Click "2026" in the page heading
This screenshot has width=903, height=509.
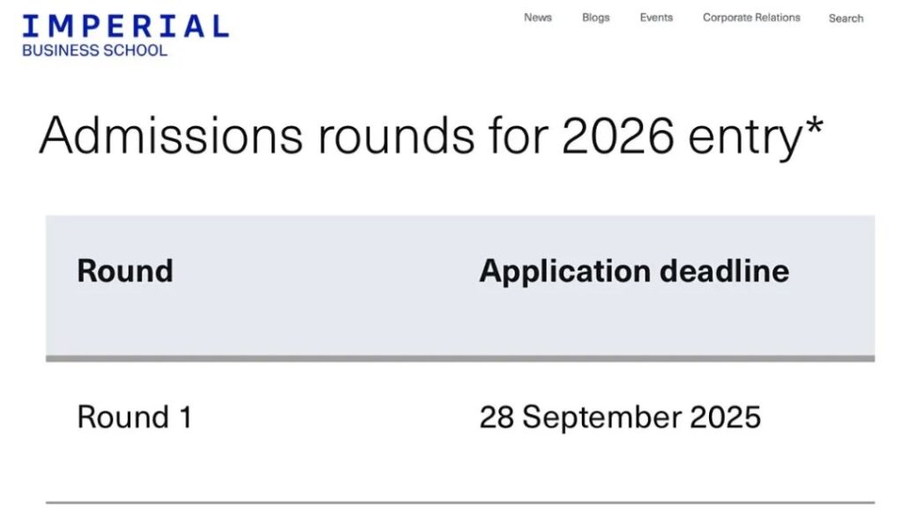click(x=618, y=136)
